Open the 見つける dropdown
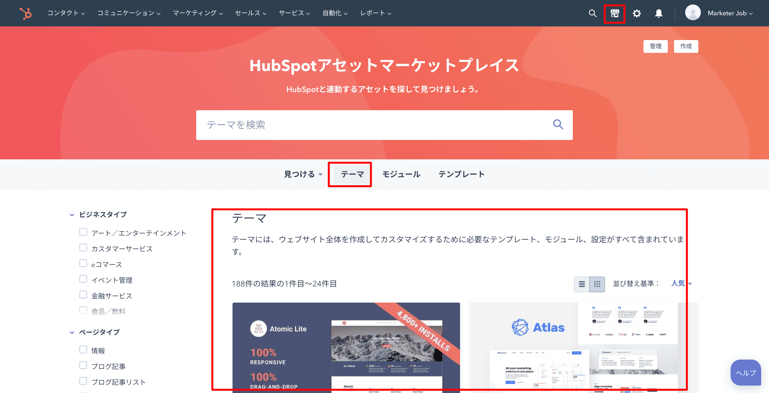This screenshot has height=393, width=769. tap(303, 174)
